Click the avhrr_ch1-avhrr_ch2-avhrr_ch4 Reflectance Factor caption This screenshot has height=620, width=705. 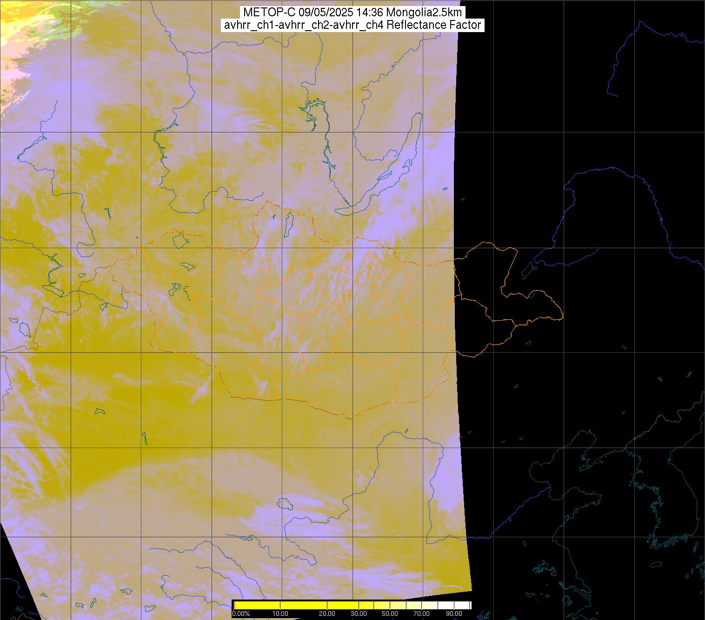(x=352, y=25)
